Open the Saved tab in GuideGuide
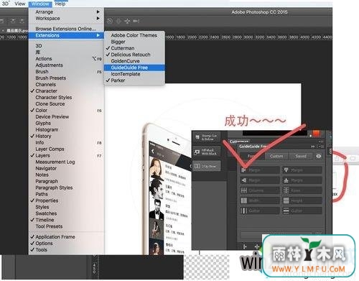 coord(301,156)
